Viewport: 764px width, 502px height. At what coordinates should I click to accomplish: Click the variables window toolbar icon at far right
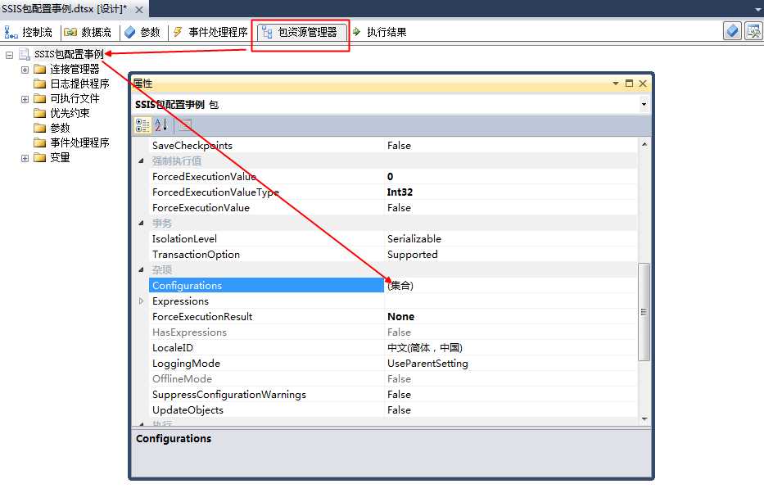pos(753,31)
